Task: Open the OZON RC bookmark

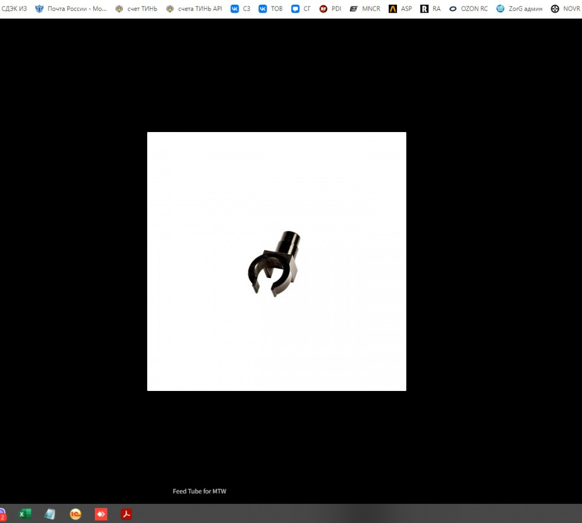Action: (x=469, y=9)
